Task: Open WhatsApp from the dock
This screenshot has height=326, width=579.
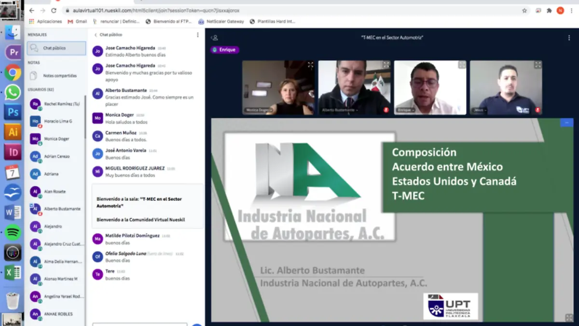Action: pos(13,92)
